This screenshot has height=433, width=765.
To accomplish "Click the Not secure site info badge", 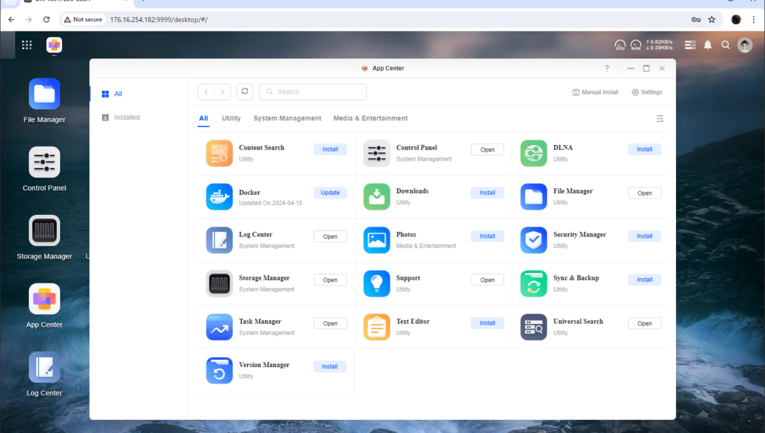I will pyautogui.click(x=83, y=20).
